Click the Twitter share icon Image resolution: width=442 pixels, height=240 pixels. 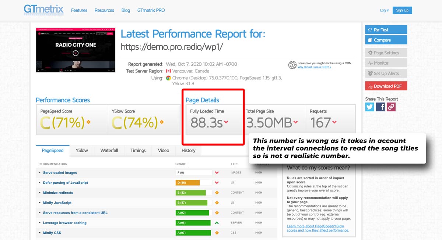(x=370, y=107)
